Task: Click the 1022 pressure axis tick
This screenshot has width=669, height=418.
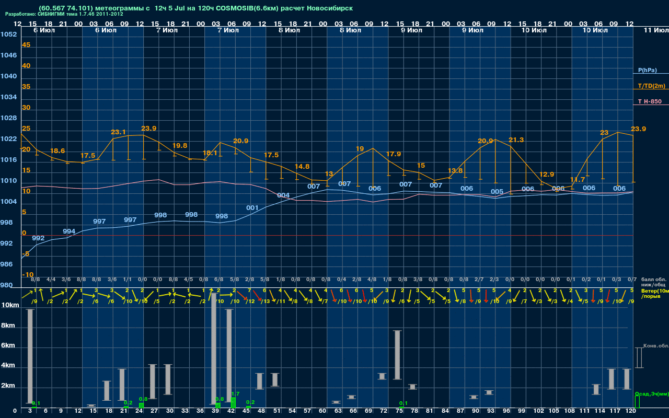Action: point(8,139)
